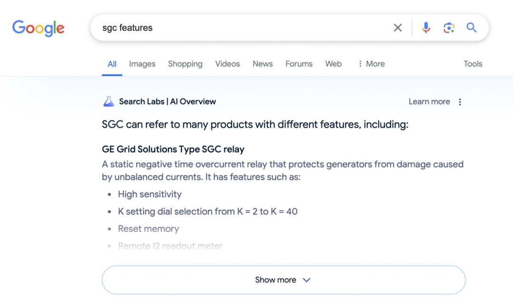Start voice search with the microphone icon
The image size is (513, 303).
[426, 28]
